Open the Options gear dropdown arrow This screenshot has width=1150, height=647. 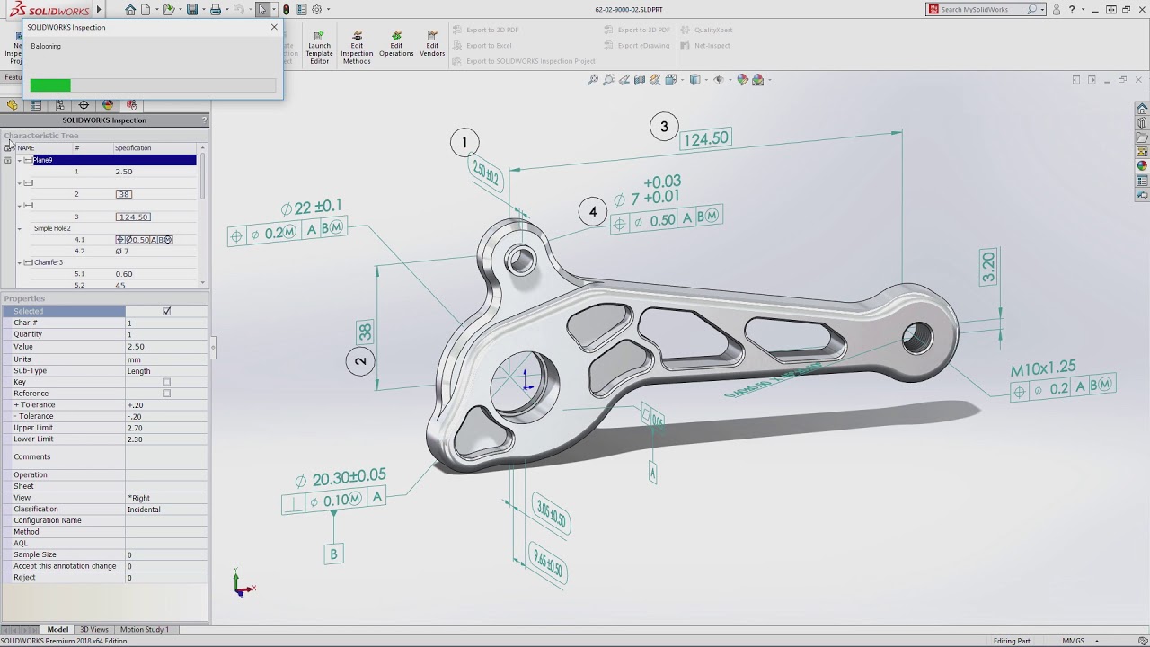tap(327, 9)
